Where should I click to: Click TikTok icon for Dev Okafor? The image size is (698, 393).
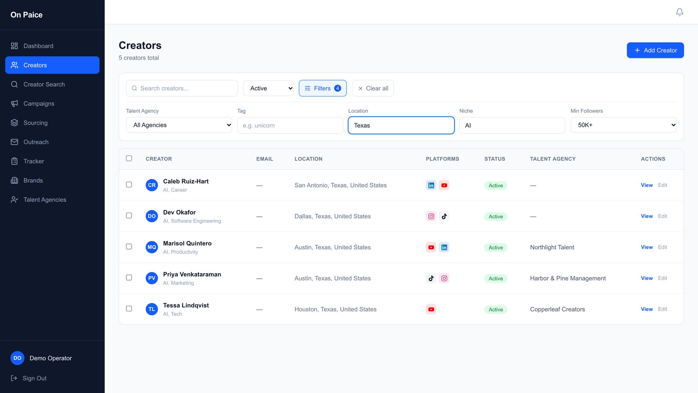(444, 216)
